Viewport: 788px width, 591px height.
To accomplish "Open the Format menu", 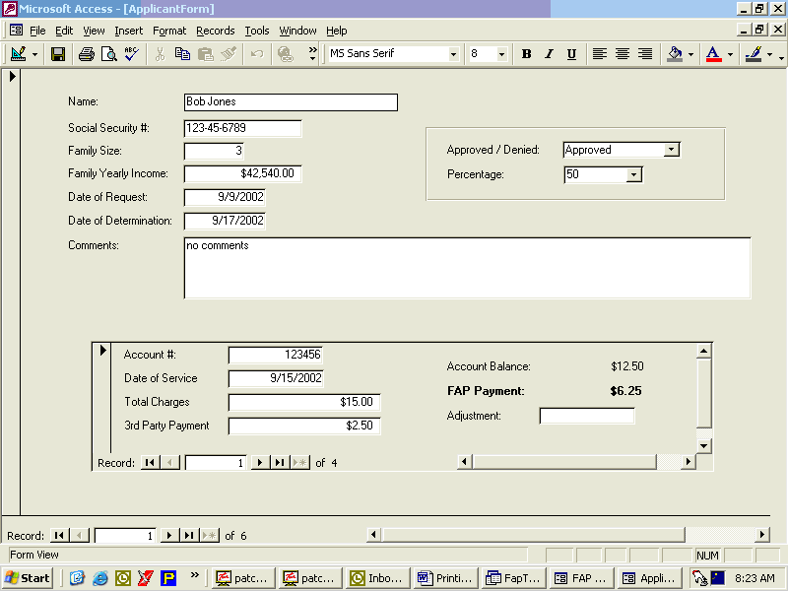I will (169, 31).
